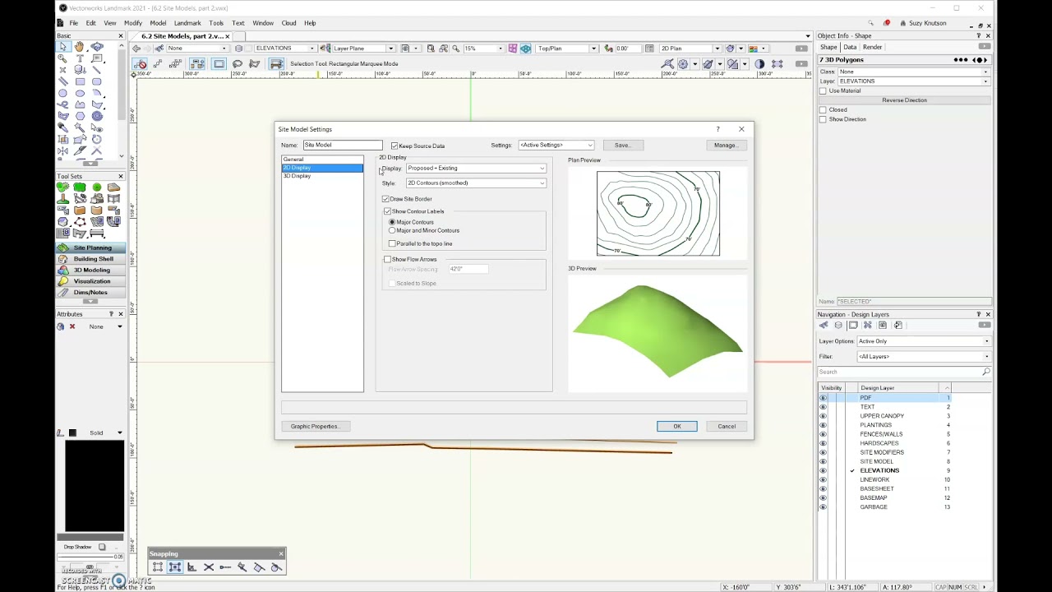Open the Class None dropdown in Object Info

(x=913, y=72)
